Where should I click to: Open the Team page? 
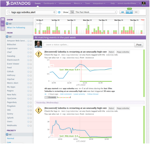point(88,3)
